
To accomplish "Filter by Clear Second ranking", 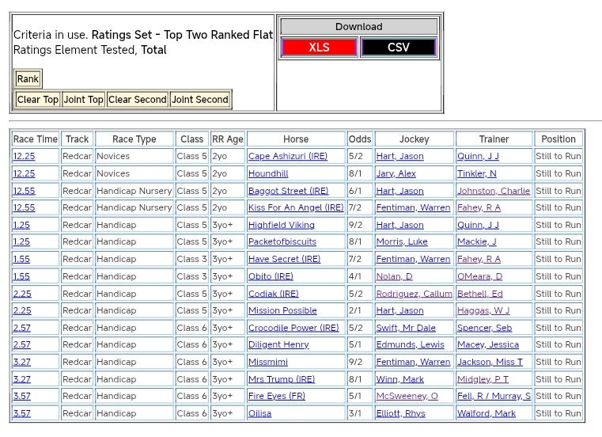I will pyautogui.click(x=138, y=100).
